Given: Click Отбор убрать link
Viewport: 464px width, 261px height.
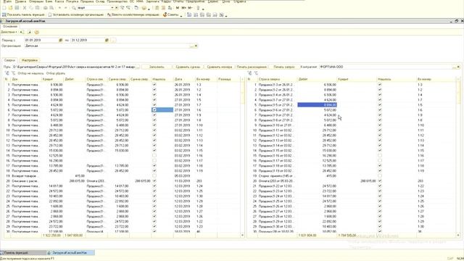Looking at the screenshot, I should [56, 73].
